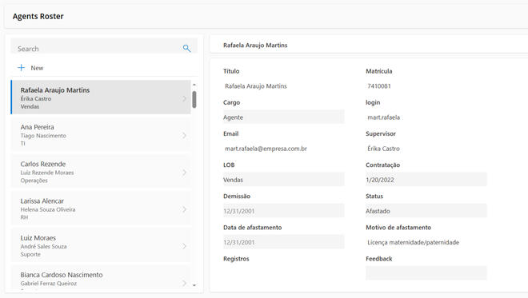Click Operações under Carlos Rezende

pyautogui.click(x=34, y=181)
